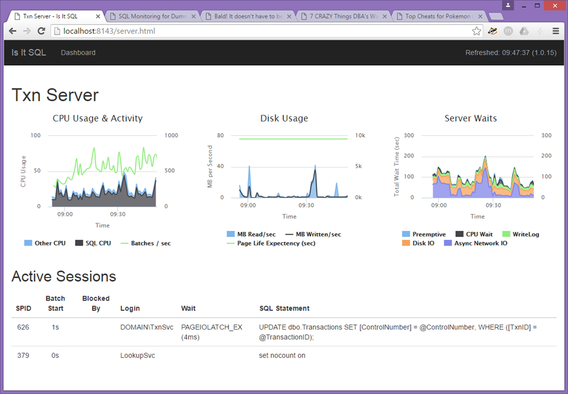
Task: Click the 'Is It SQL' brand link
Action: pyautogui.click(x=29, y=53)
